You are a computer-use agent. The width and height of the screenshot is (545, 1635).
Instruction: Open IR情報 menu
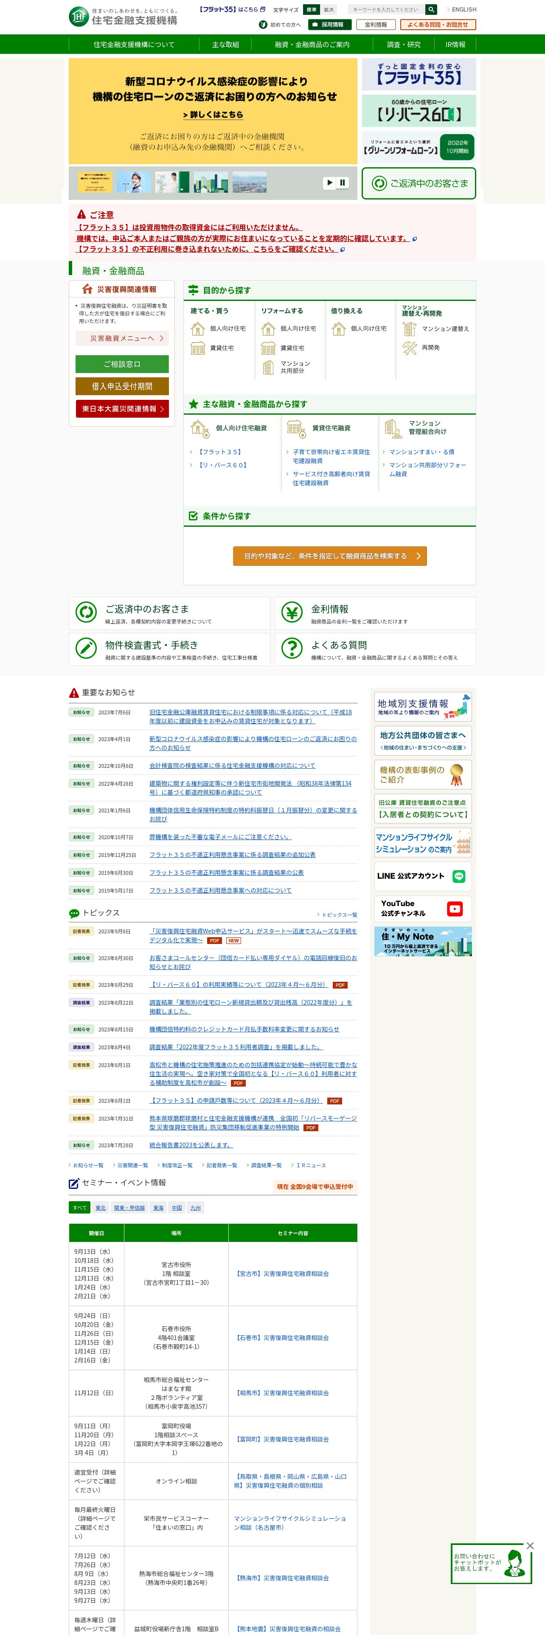click(x=455, y=45)
